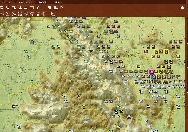Open the Administration tab

(25, 2)
